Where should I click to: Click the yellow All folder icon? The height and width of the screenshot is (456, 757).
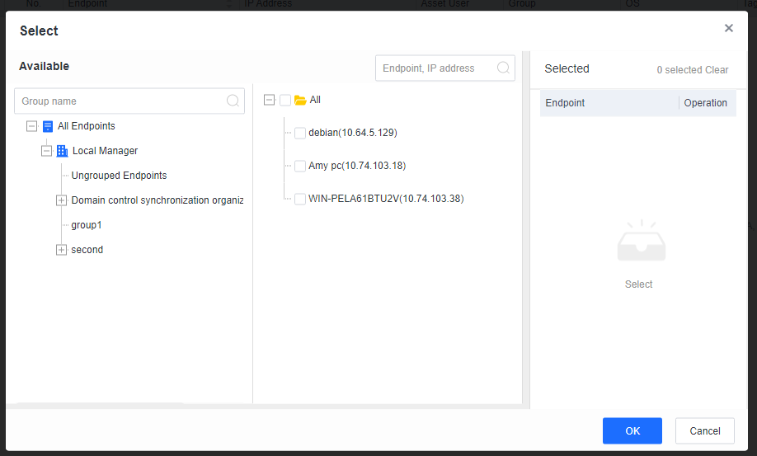coord(300,100)
